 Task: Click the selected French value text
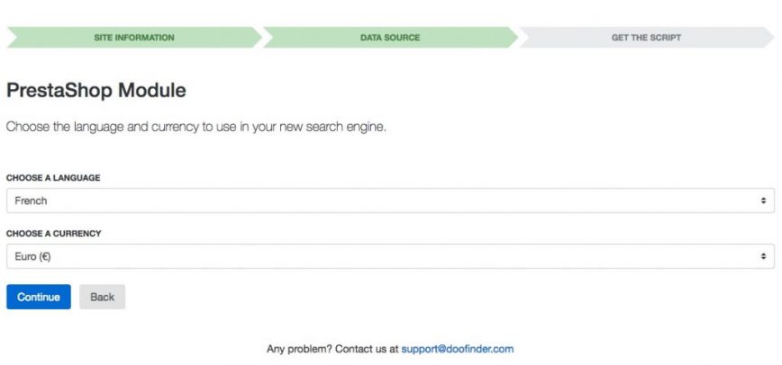32,200
